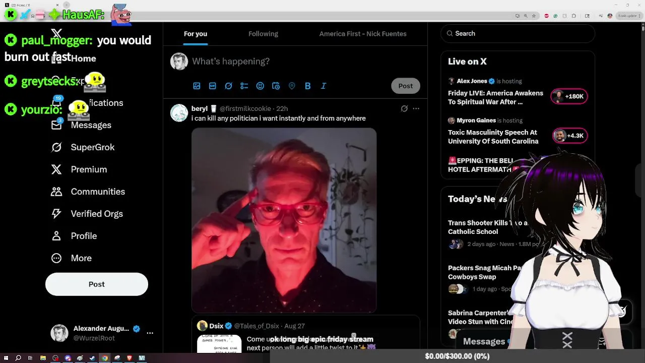The image size is (645, 363).
Task: Tag location icon in composer
Action: [x=292, y=86]
